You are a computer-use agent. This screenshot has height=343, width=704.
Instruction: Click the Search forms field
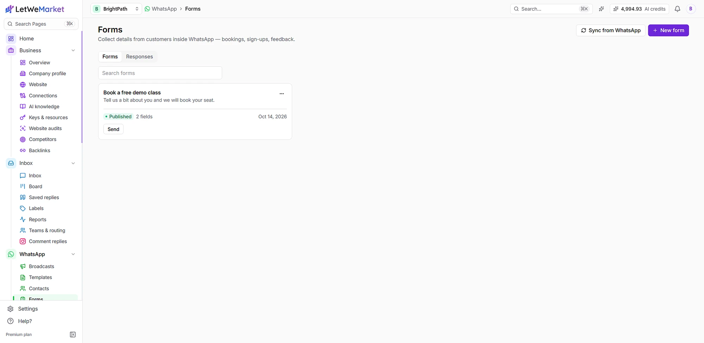tap(160, 73)
